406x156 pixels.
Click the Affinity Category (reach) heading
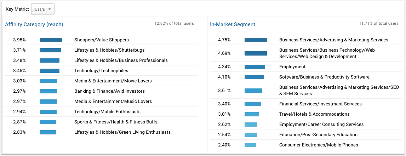pos(34,24)
